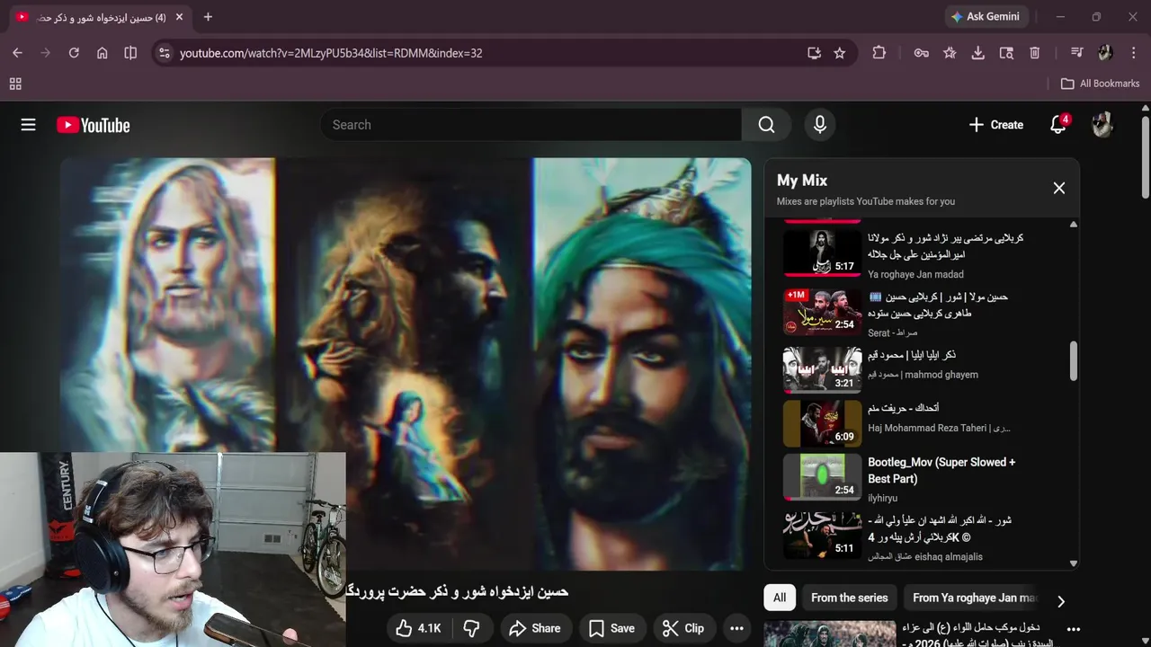Dislike the video
Screen dimensions: 1151x647
tap(471, 628)
